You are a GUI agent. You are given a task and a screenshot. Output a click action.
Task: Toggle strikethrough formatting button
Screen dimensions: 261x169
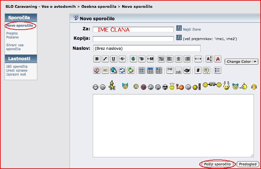122,59
